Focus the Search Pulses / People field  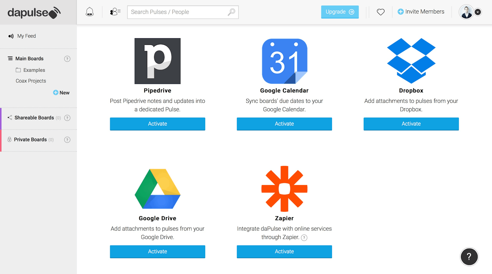[177, 12]
